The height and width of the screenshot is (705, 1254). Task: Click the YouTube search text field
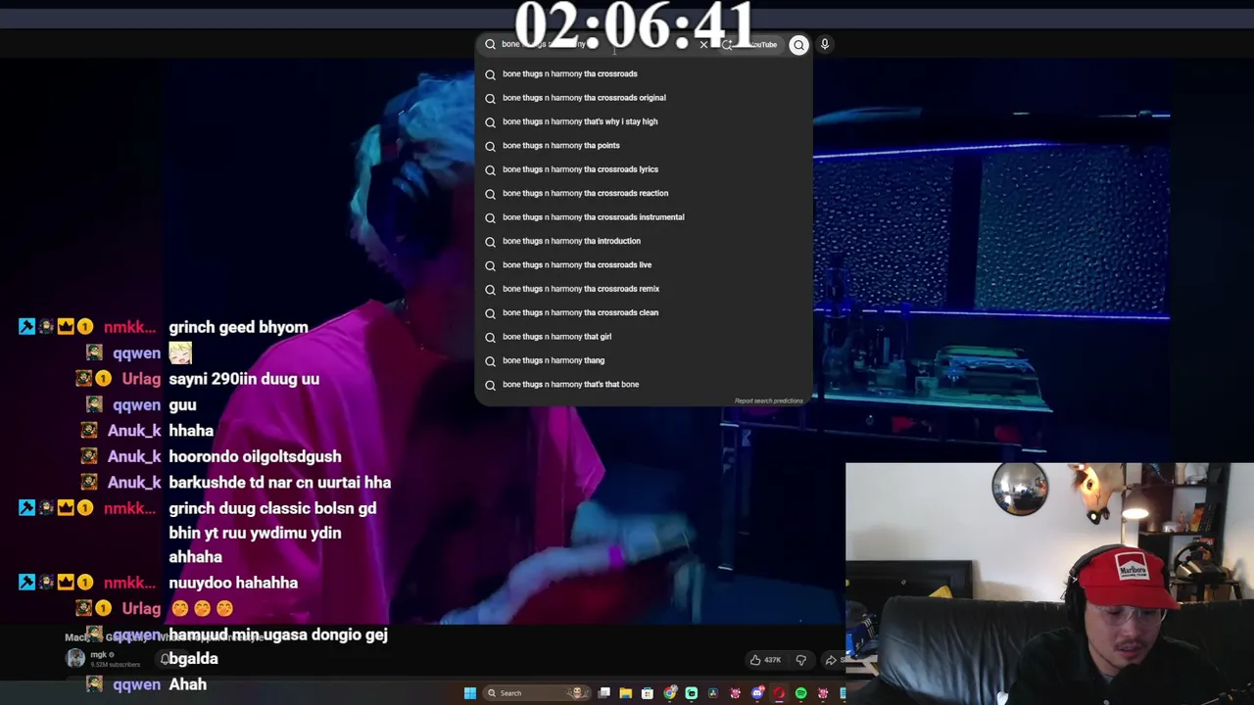point(593,44)
